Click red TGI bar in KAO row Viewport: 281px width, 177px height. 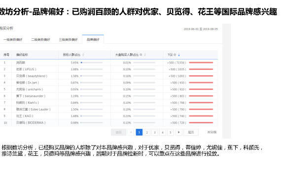click(201, 116)
